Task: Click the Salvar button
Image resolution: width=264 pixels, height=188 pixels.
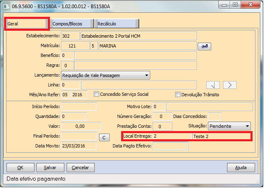Action: [x=50, y=168]
